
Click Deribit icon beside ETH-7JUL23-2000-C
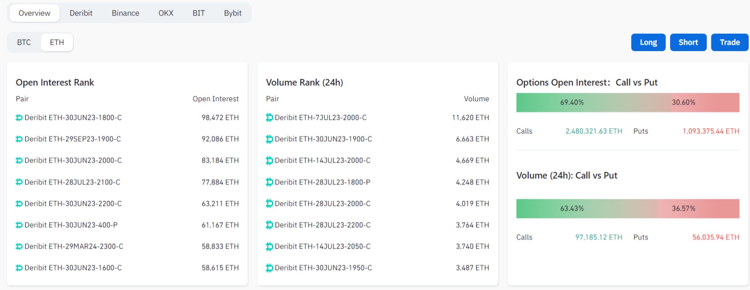[269, 118]
